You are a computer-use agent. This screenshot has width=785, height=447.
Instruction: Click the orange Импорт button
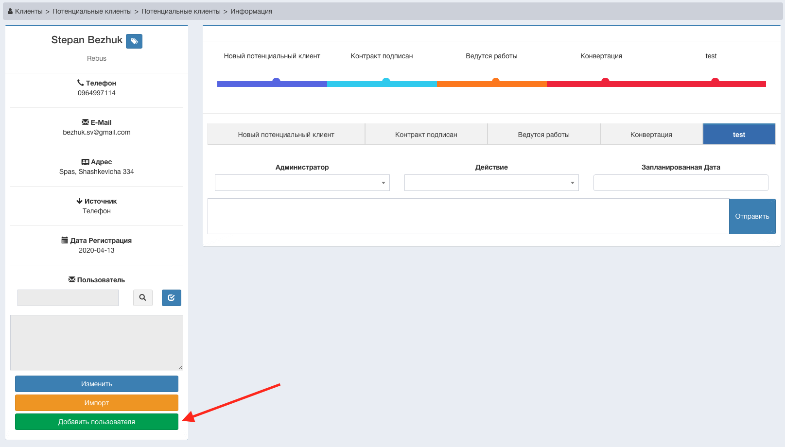click(97, 403)
